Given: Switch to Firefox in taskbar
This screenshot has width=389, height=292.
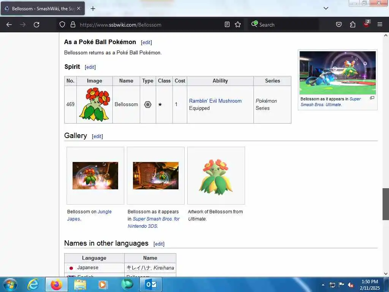Looking at the screenshot, I should (x=57, y=284).
